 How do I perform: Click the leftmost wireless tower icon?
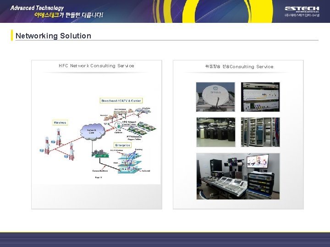47,145
